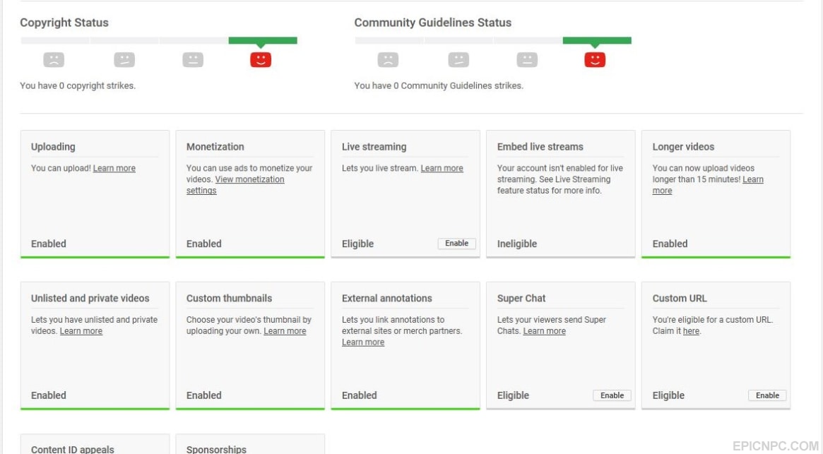The image size is (823, 454).
Task: Enable the Super Chat feature
Action: (612, 395)
